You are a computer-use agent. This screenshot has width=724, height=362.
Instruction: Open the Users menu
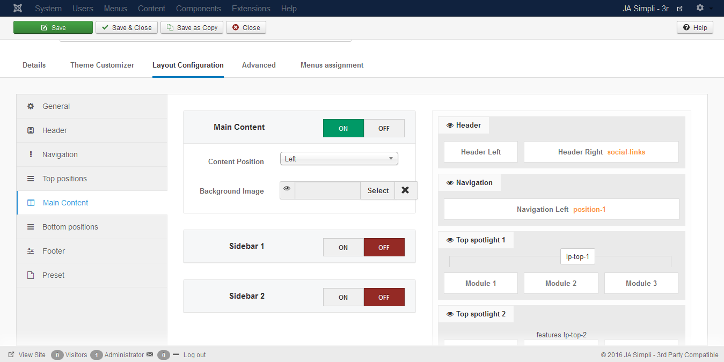click(83, 8)
